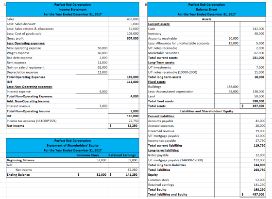Select 'Misc operating expense' label
Image resolution: width=272 pixels, height=199 pixels.
tap(24, 48)
